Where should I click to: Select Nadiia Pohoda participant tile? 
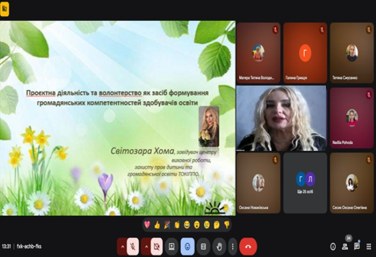(352, 118)
